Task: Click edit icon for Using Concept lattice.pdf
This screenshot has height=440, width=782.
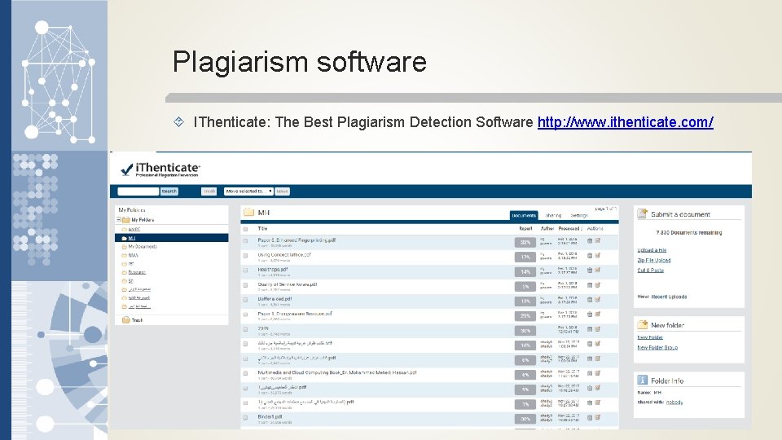Action: click(x=597, y=255)
